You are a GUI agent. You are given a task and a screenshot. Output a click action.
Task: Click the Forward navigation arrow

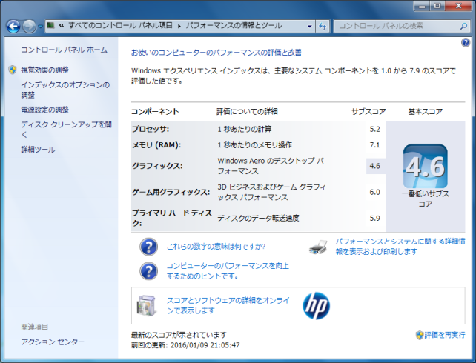[x=29, y=27]
